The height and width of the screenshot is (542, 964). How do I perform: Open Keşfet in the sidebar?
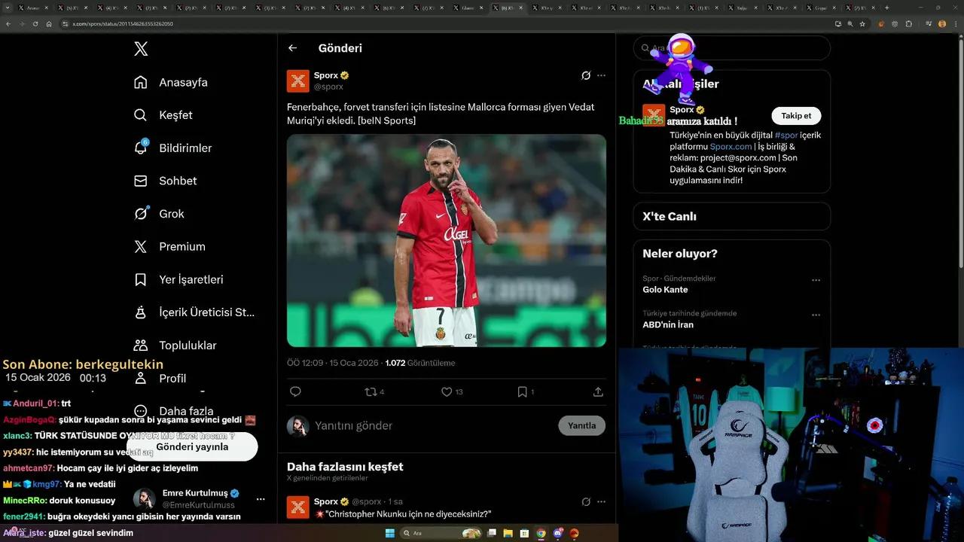pyautogui.click(x=163, y=115)
